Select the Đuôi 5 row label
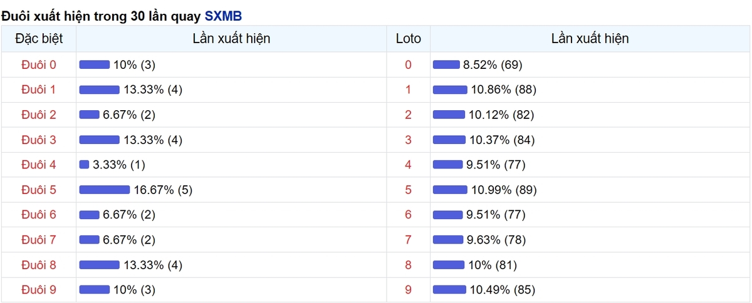Image resolution: width=752 pixels, height=303 pixels. tap(38, 190)
